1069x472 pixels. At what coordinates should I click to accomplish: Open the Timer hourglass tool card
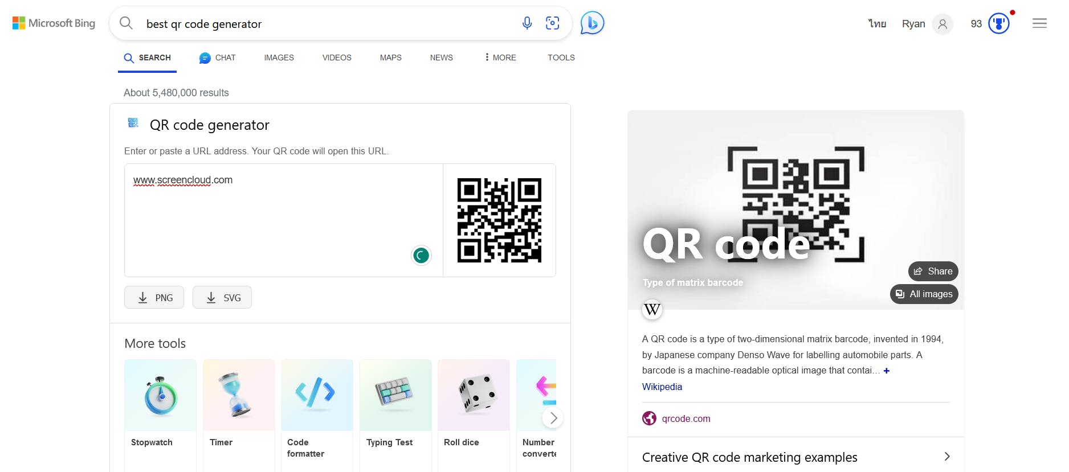pyautogui.click(x=239, y=415)
